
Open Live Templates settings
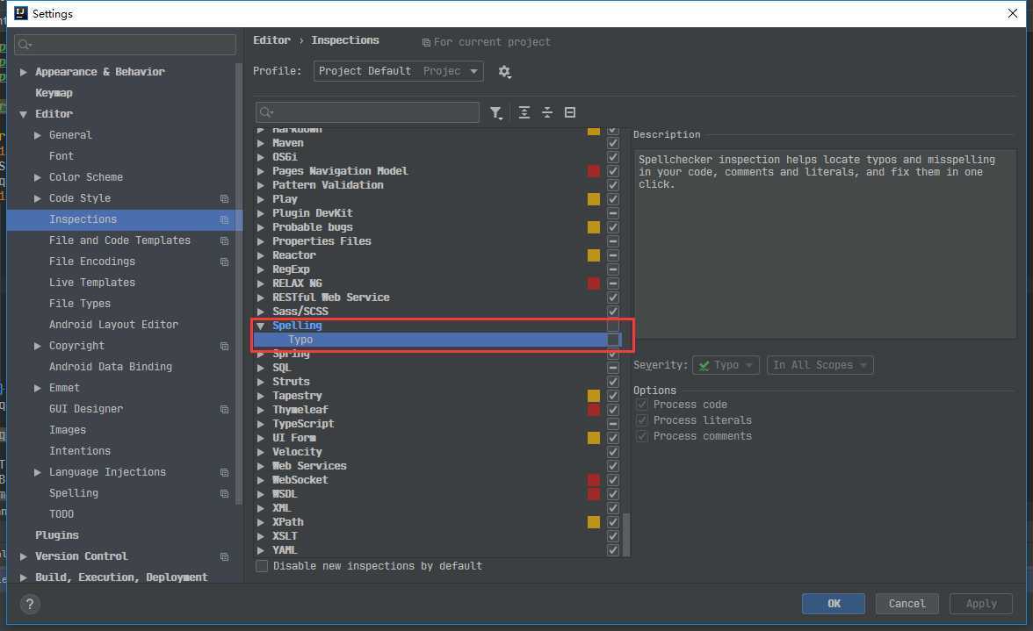[x=92, y=283]
